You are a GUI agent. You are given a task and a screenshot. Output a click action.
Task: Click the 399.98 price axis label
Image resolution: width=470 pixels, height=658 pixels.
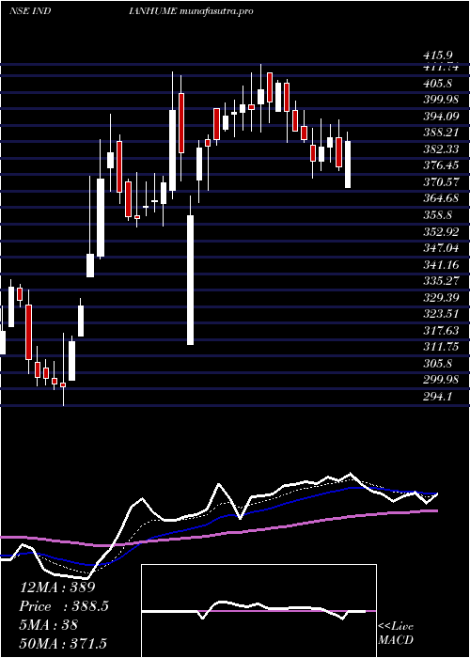pos(440,101)
